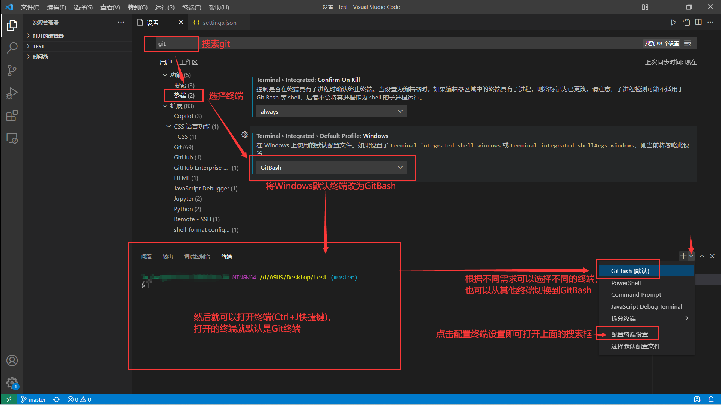Screen dimensions: 721x405
Task: Switch to the 调试控制台 panel tab
Action: coord(197,256)
